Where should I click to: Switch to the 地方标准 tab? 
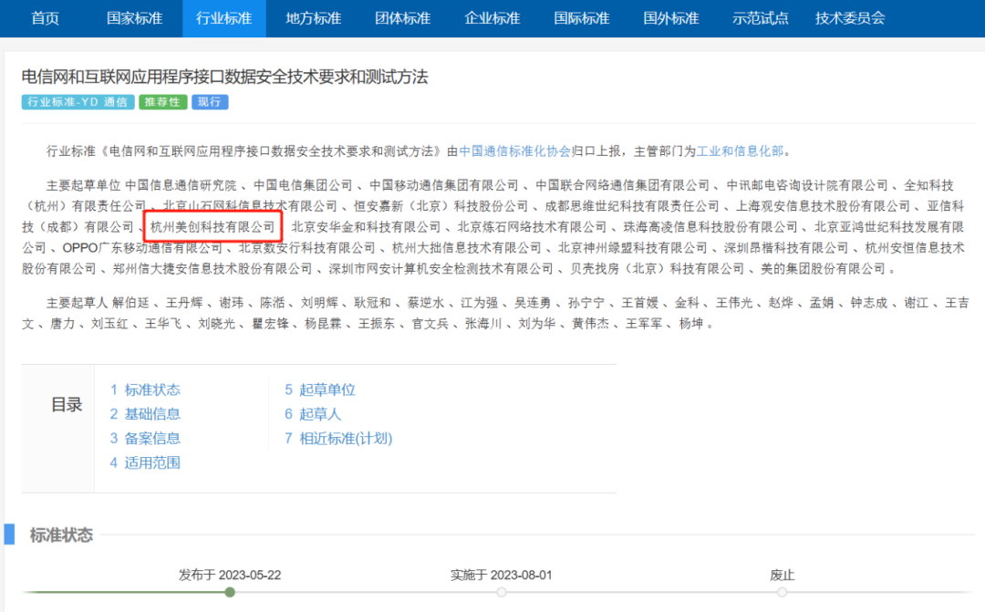click(314, 18)
